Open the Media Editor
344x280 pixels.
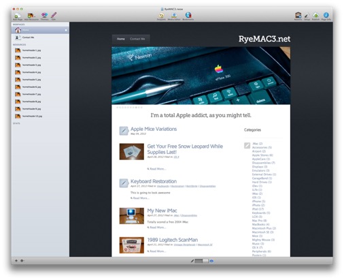point(174,16)
